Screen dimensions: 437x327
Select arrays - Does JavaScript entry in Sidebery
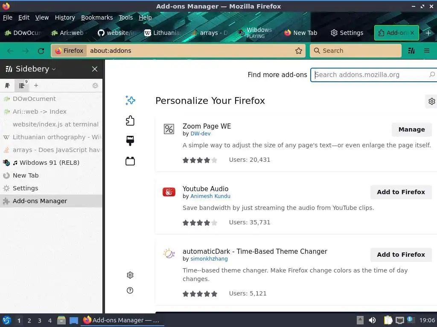coord(51,150)
